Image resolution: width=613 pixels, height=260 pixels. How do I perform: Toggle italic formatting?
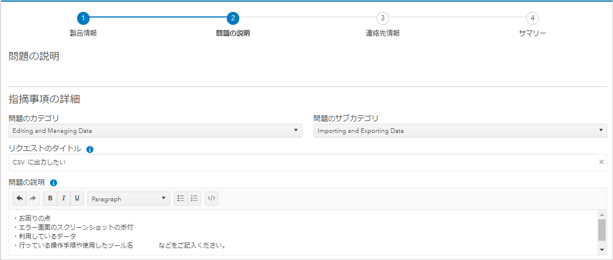pos(64,198)
